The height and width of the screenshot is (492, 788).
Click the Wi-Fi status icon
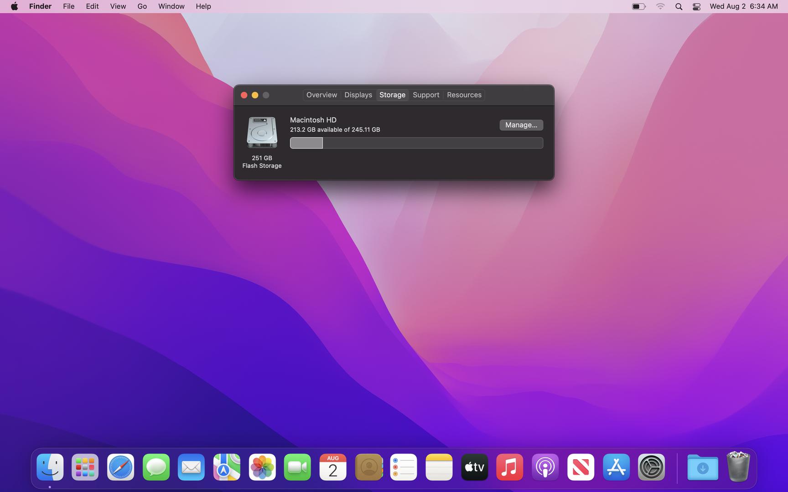coord(660,6)
